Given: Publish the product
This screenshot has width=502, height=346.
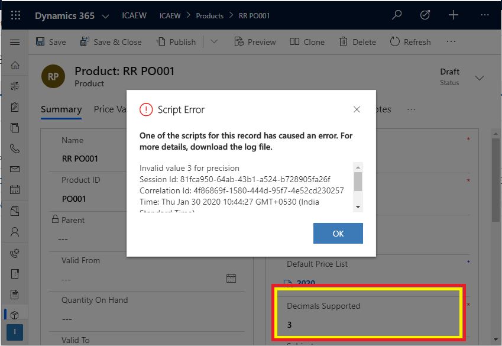Looking at the screenshot, I should pyautogui.click(x=176, y=42).
